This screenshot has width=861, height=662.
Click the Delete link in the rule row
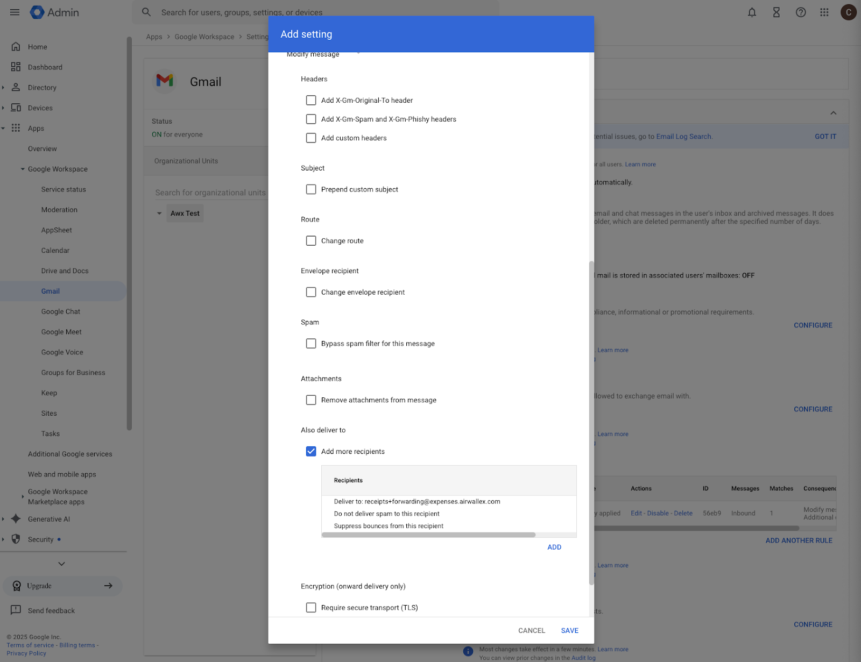(x=683, y=513)
